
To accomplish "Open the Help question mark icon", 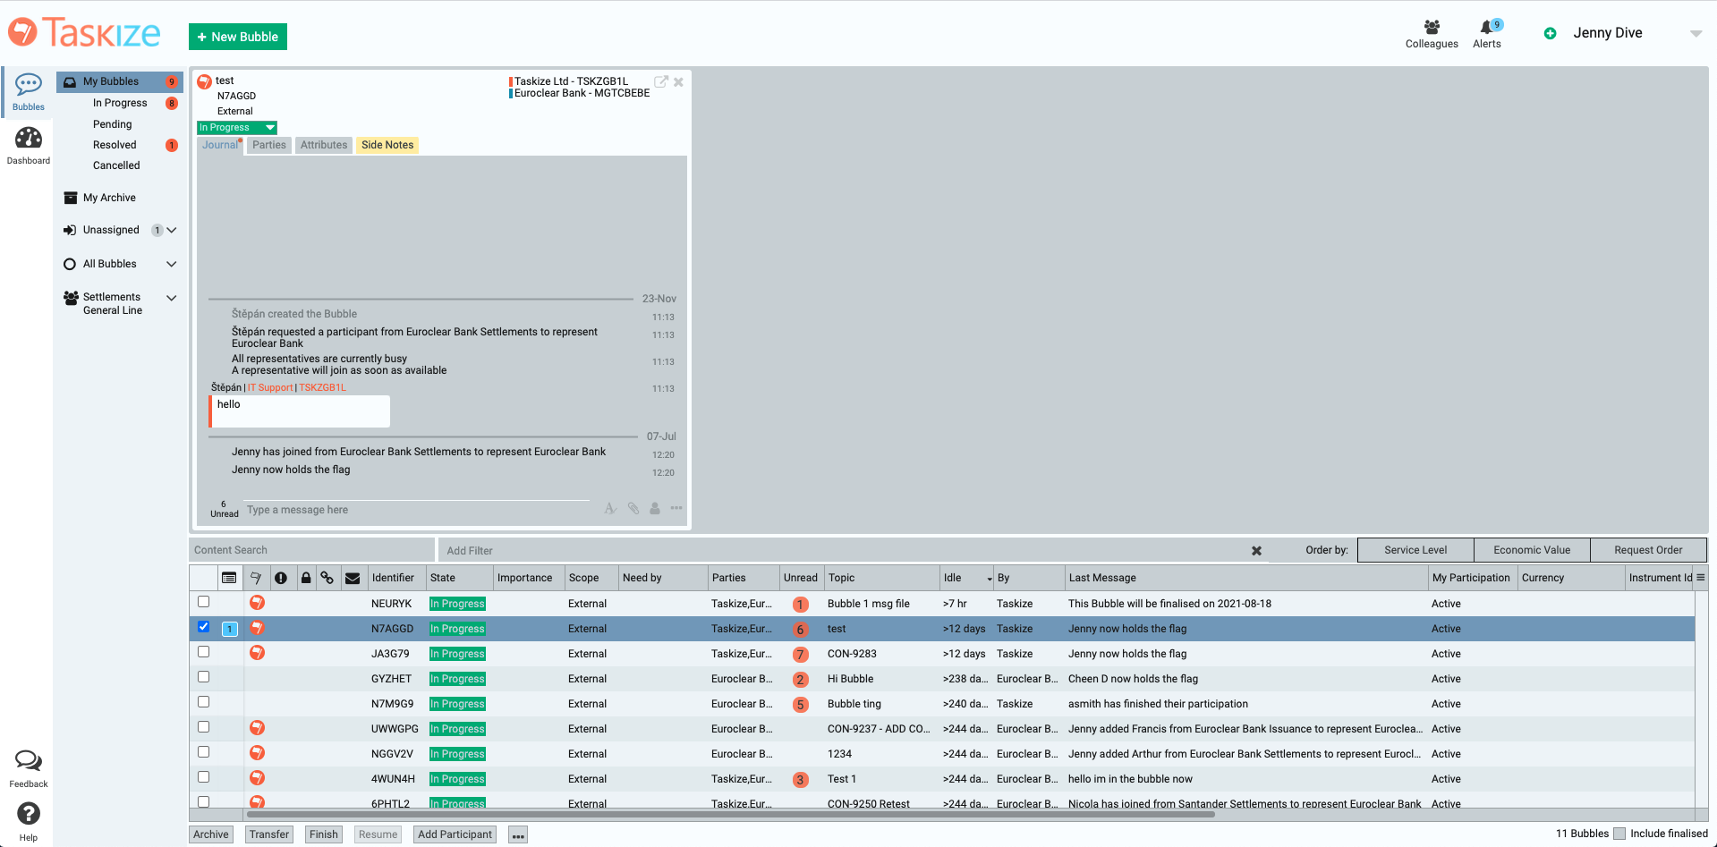I will coord(29,814).
